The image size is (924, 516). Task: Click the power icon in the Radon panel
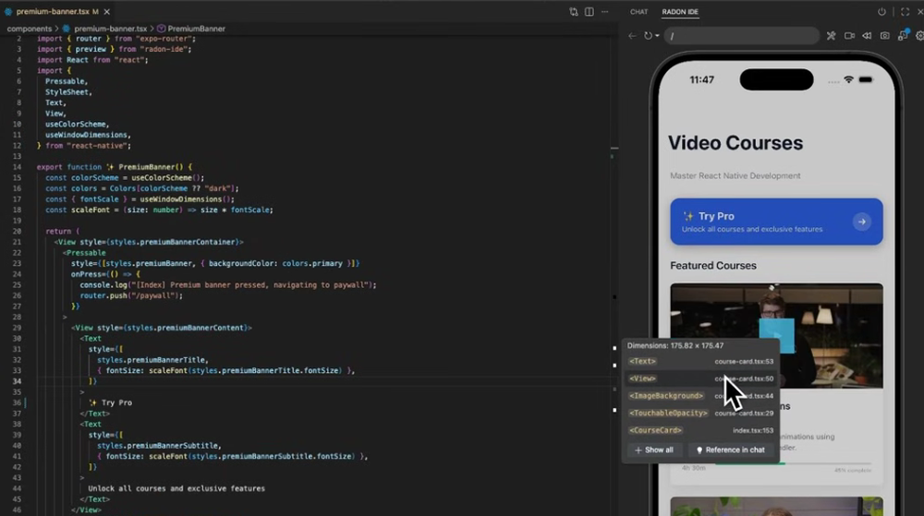[881, 12]
